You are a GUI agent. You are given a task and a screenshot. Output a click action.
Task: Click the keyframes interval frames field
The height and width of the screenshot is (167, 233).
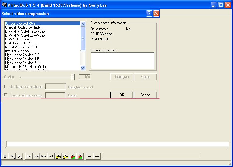coord(55,95)
